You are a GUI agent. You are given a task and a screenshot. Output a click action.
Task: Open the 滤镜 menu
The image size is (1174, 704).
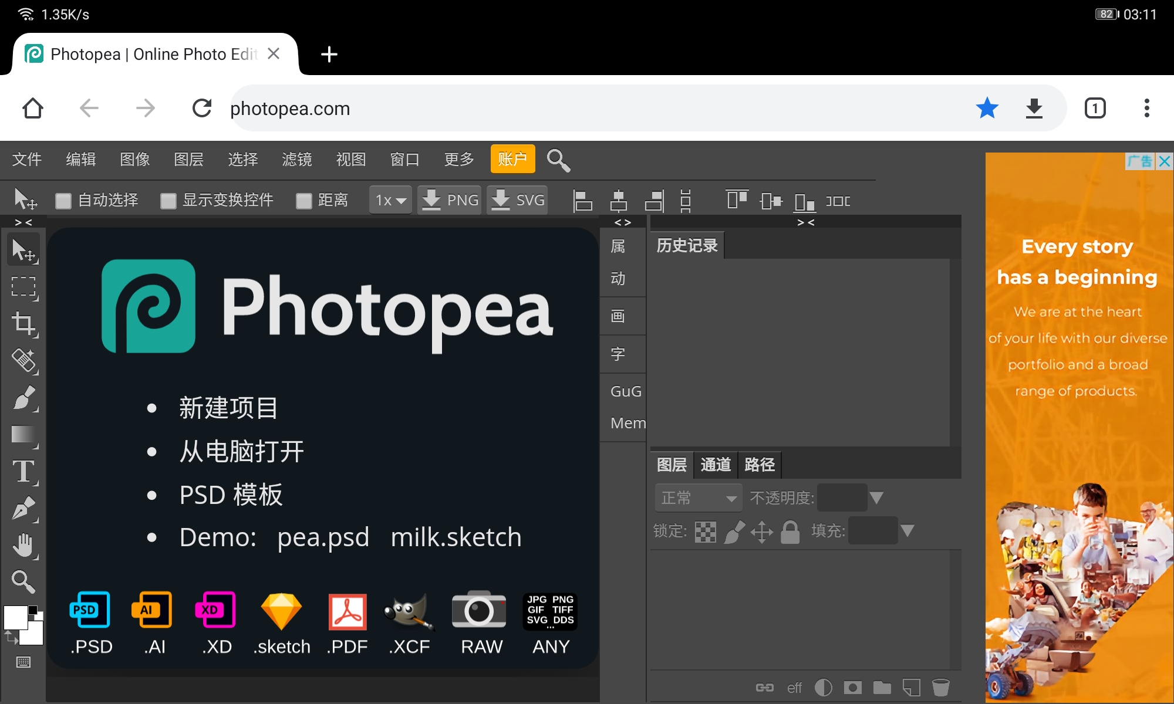(x=297, y=159)
